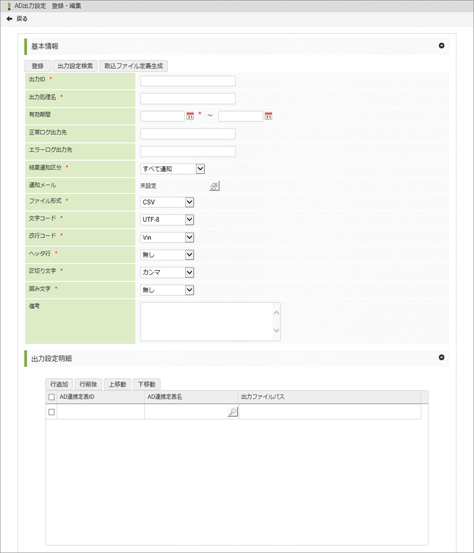
Task: Click the back arrow labeled 戻る
Action: tap(17, 19)
